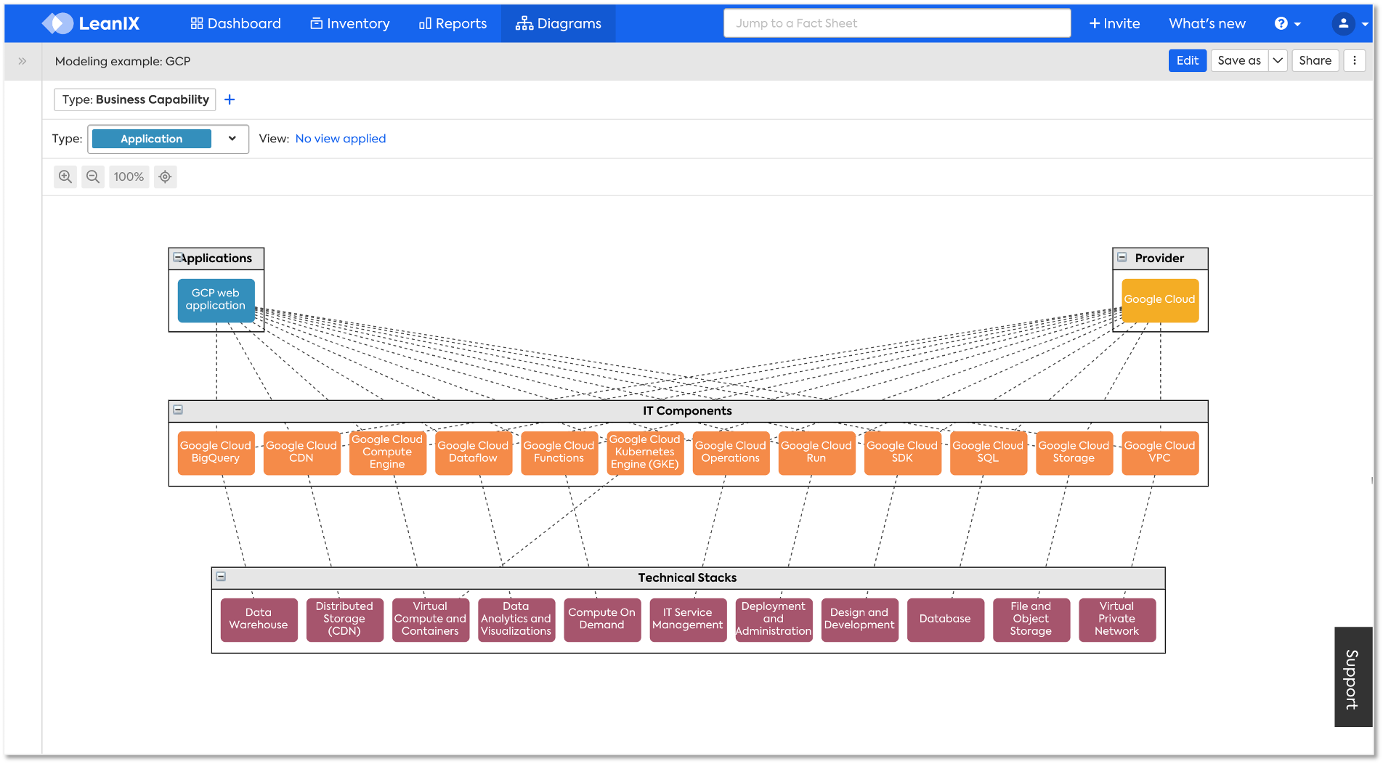Screen dimensions: 1383x764
Task: Click the LeanIX logo
Action: [91, 23]
